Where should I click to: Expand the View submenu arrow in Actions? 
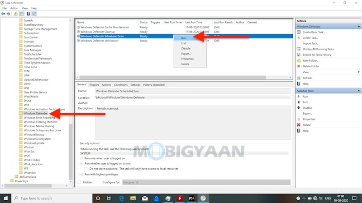tap(358, 72)
